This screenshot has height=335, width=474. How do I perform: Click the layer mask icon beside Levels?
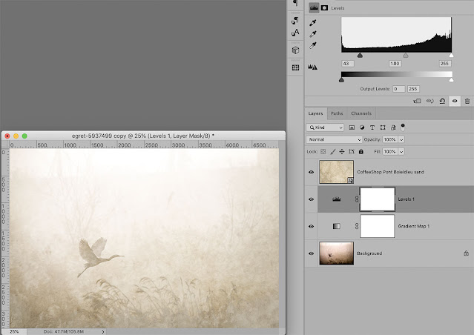324,8
